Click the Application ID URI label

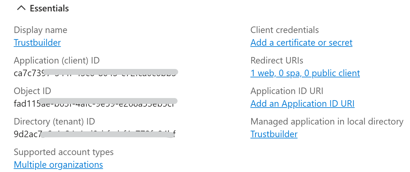(x=287, y=91)
